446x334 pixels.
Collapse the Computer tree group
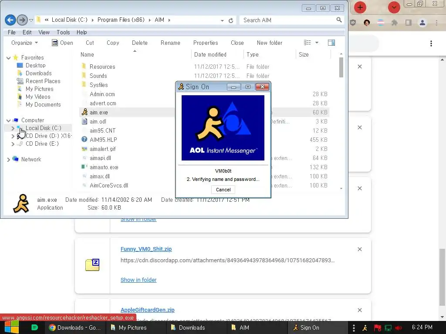[x=9, y=120]
